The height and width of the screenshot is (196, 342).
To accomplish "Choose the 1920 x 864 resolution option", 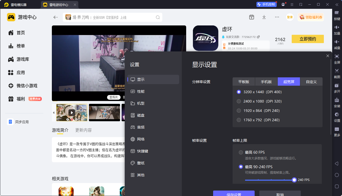I will tap(239, 111).
